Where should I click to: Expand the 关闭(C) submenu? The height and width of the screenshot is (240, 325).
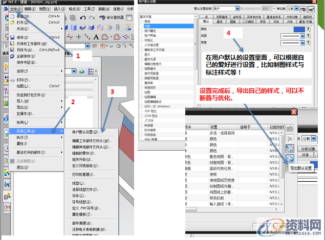pos(37,29)
